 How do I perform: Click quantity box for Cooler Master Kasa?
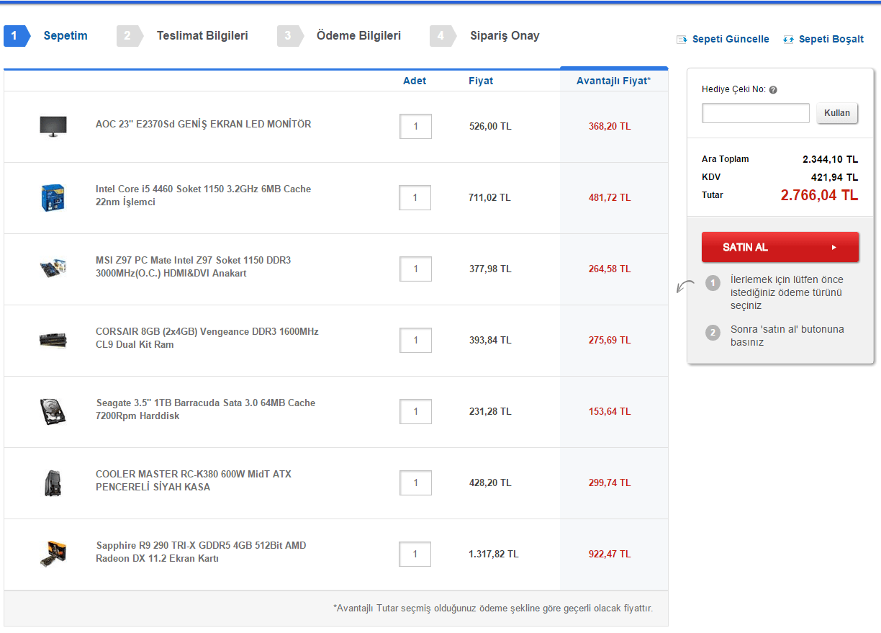pyautogui.click(x=415, y=482)
